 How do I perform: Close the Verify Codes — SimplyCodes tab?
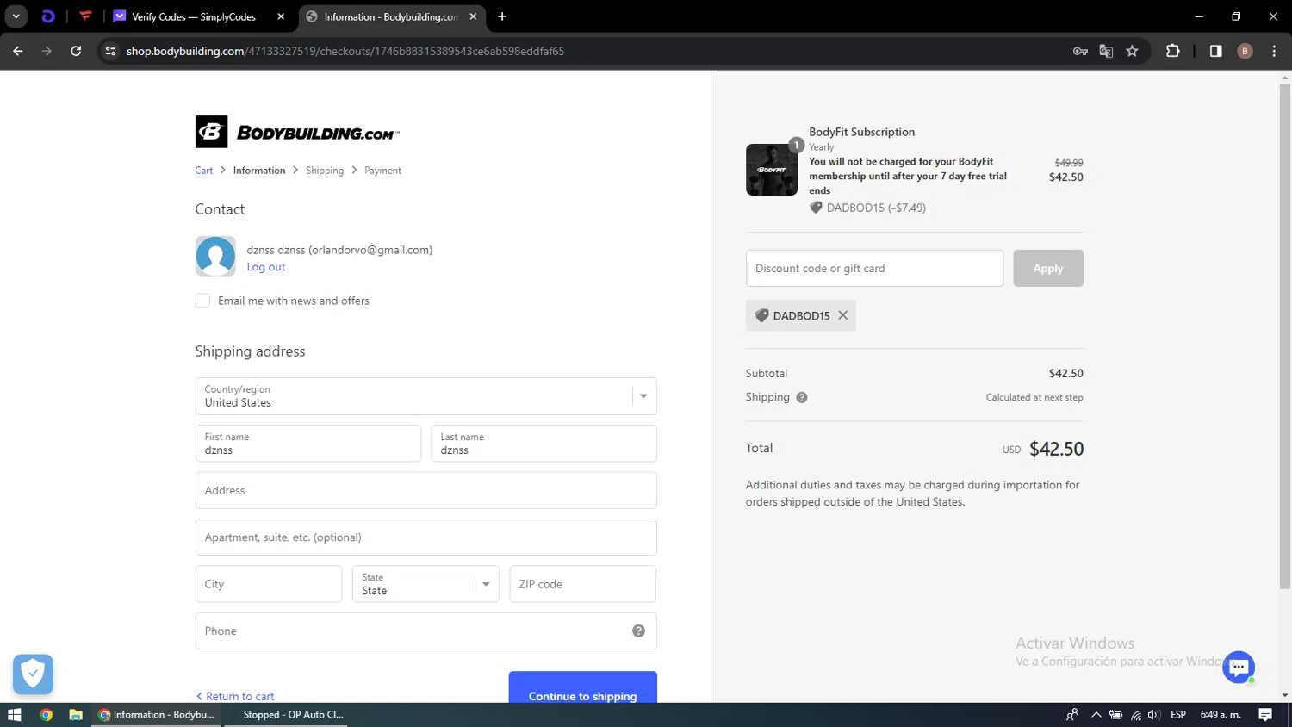(x=281, y=16)
